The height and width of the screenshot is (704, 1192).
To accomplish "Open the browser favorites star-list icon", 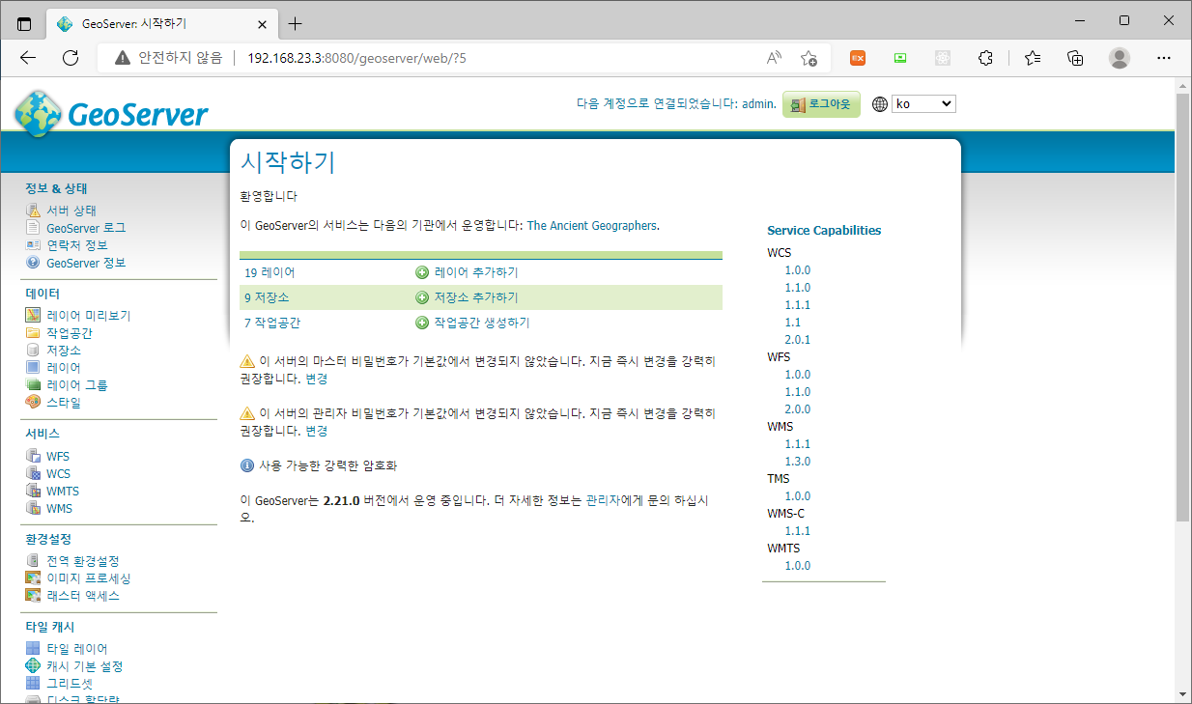I will click(x=1033, y=58).
